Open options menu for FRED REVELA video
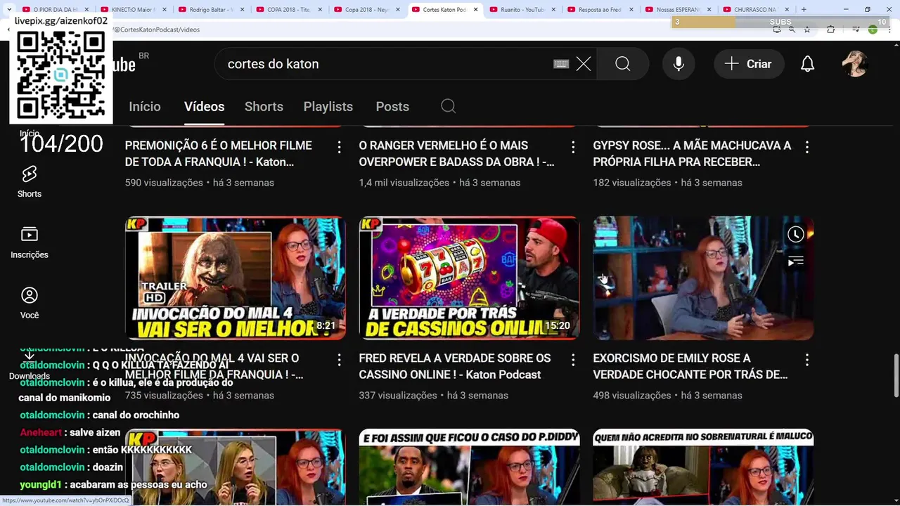Screen dimensions: 900x506 pos(573,360)
